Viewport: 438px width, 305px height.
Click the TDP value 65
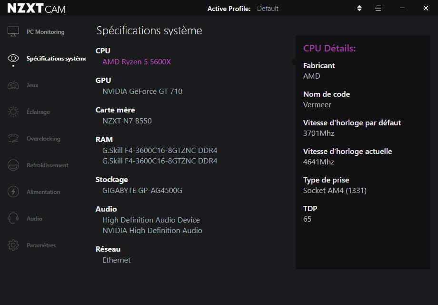(307, 219)
